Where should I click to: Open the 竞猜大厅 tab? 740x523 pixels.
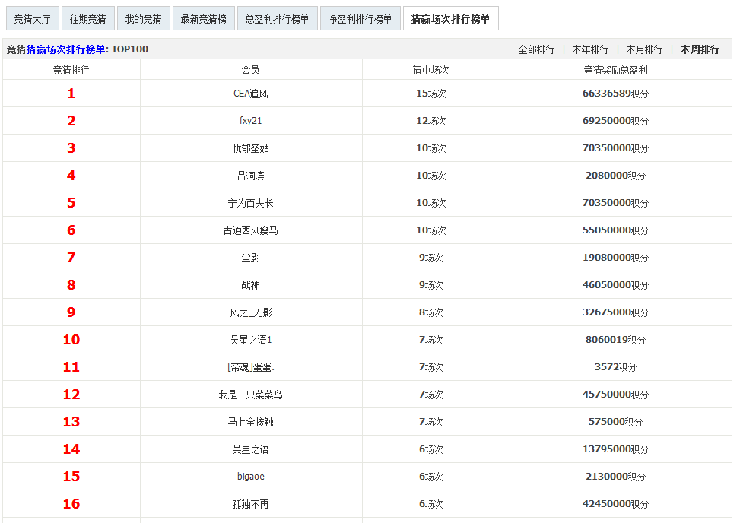pyautogui.click(x=32, y=19)
